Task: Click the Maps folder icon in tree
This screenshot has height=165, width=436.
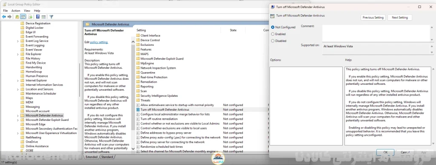Action: [x=23, y=98]
